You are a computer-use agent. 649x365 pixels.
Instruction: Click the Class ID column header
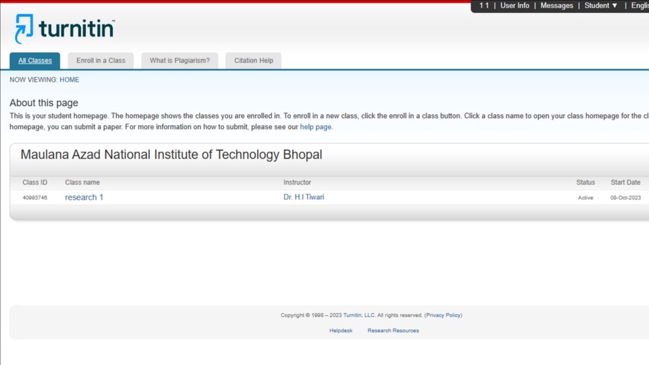34,182
